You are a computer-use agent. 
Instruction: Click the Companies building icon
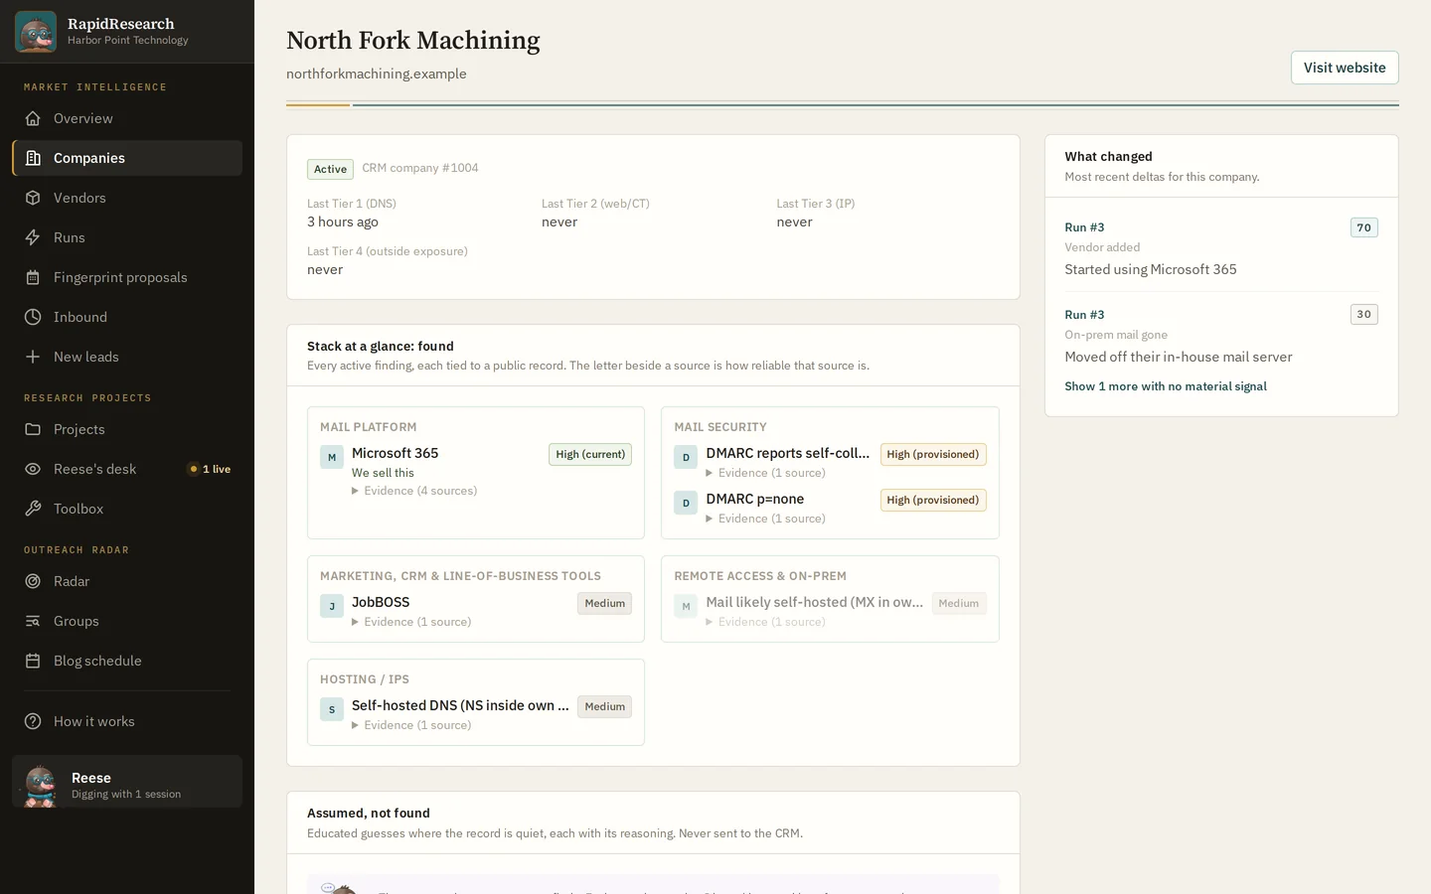(33, 158)
